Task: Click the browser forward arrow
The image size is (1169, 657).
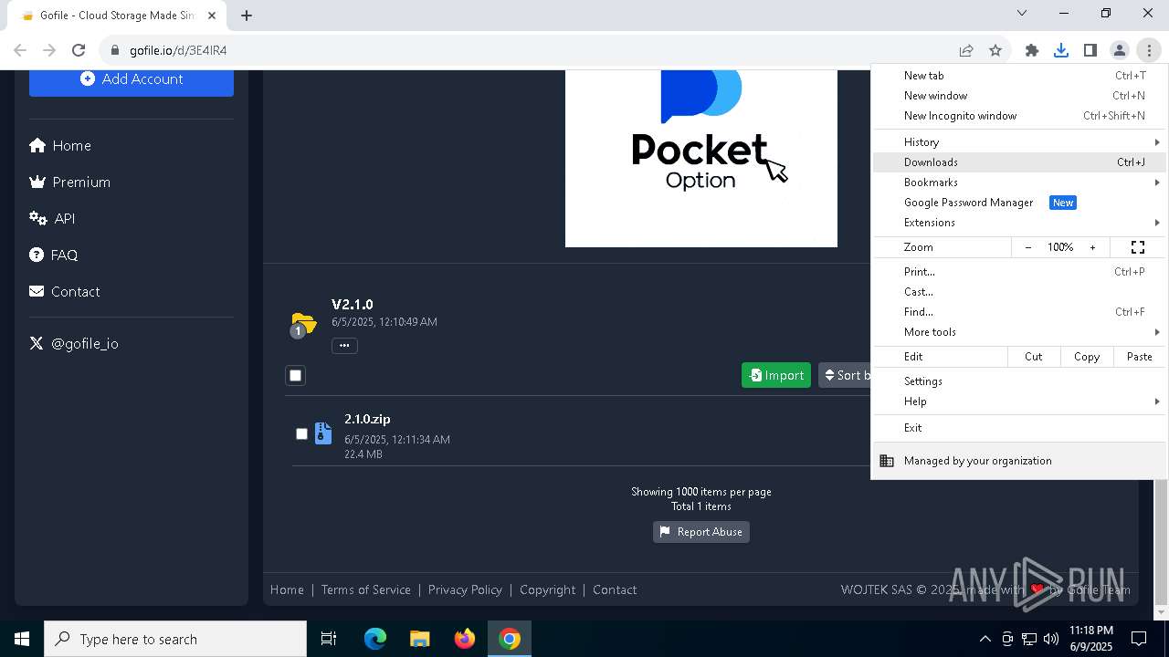Action: pos(49,50)
